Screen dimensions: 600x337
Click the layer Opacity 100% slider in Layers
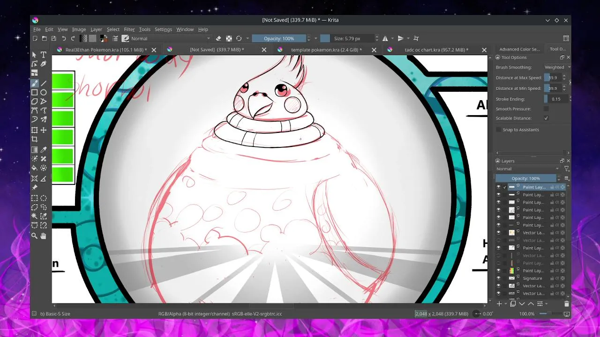click(526, 178)
